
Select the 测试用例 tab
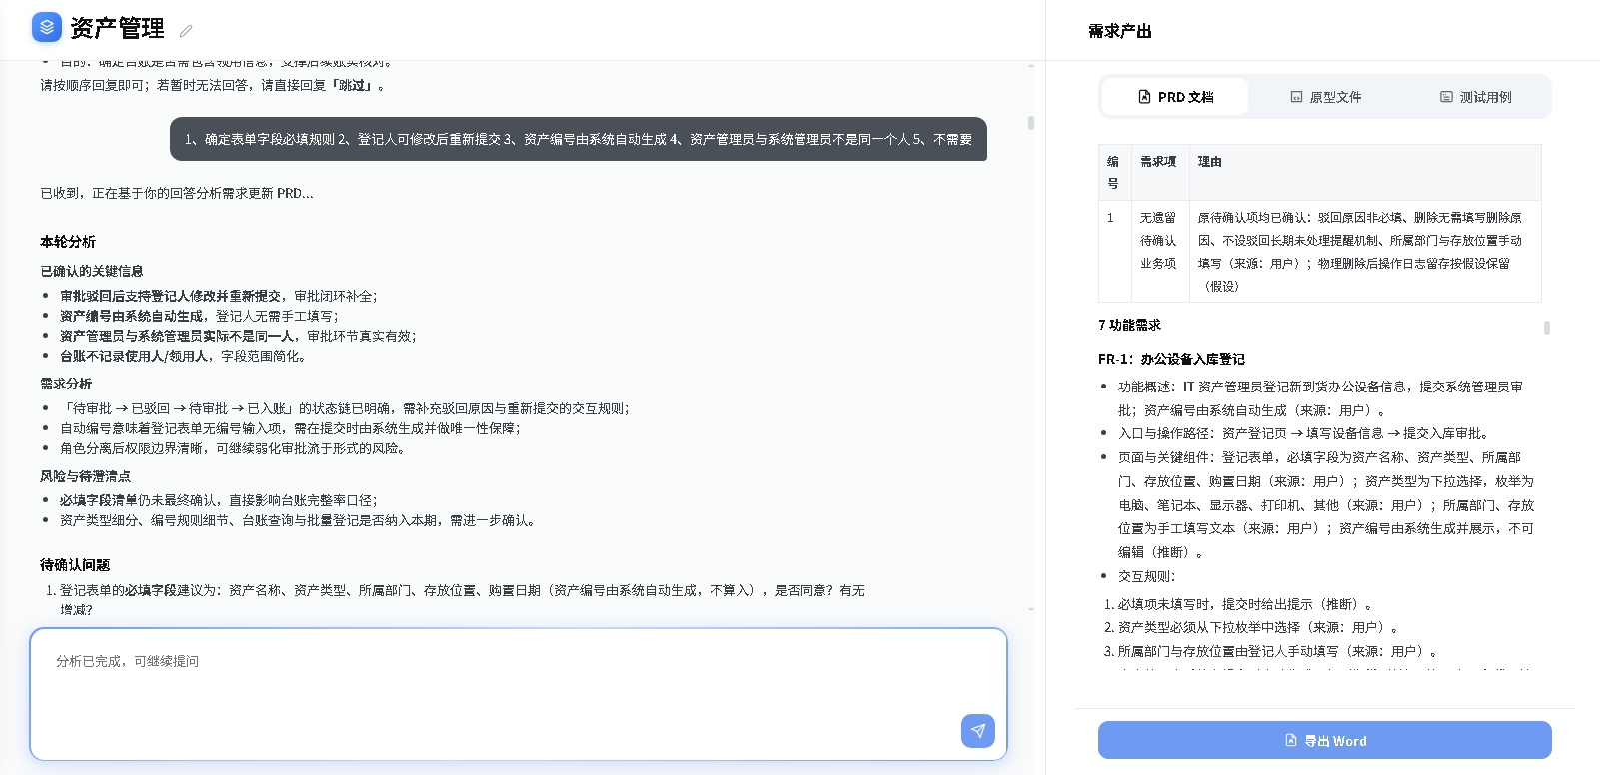point(1475,97)
